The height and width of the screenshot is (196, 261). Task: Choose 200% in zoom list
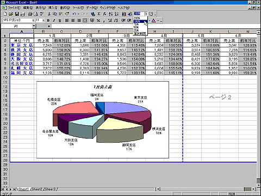[x=140, y=18]
